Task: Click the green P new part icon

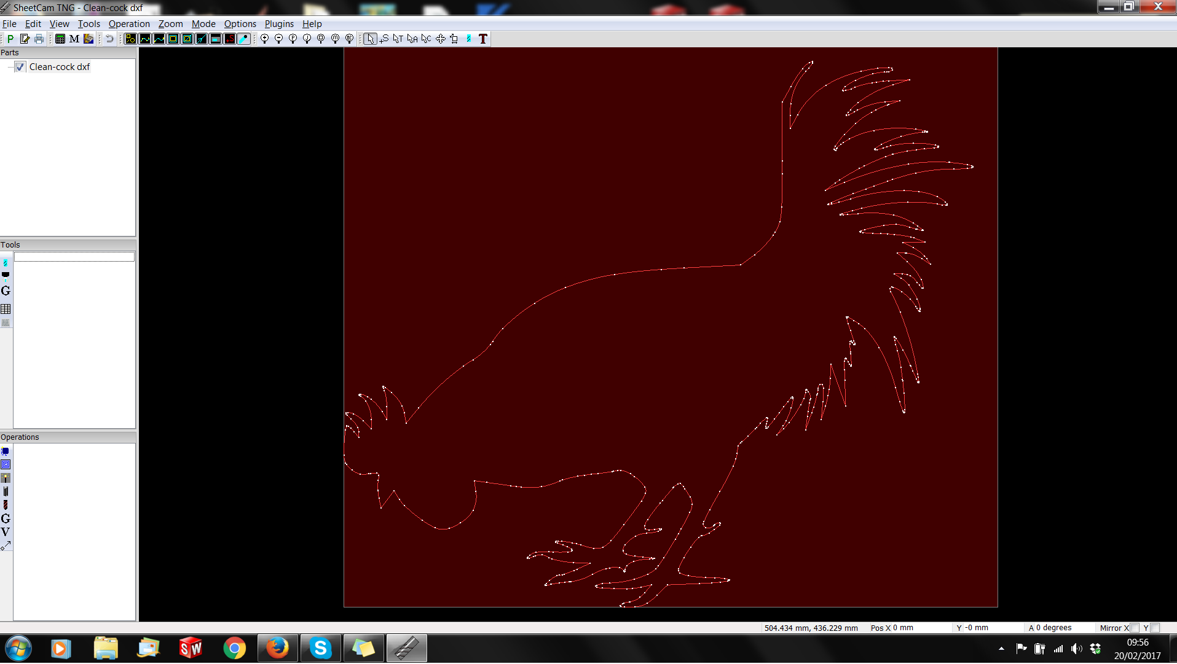Action: [10, 39]
